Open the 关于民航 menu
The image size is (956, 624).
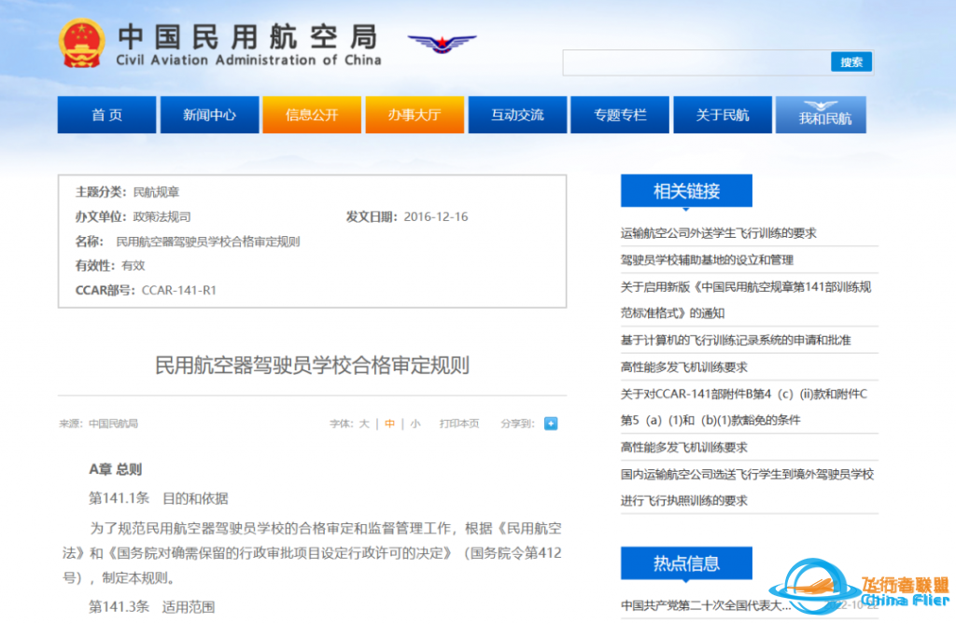(723, 116)
